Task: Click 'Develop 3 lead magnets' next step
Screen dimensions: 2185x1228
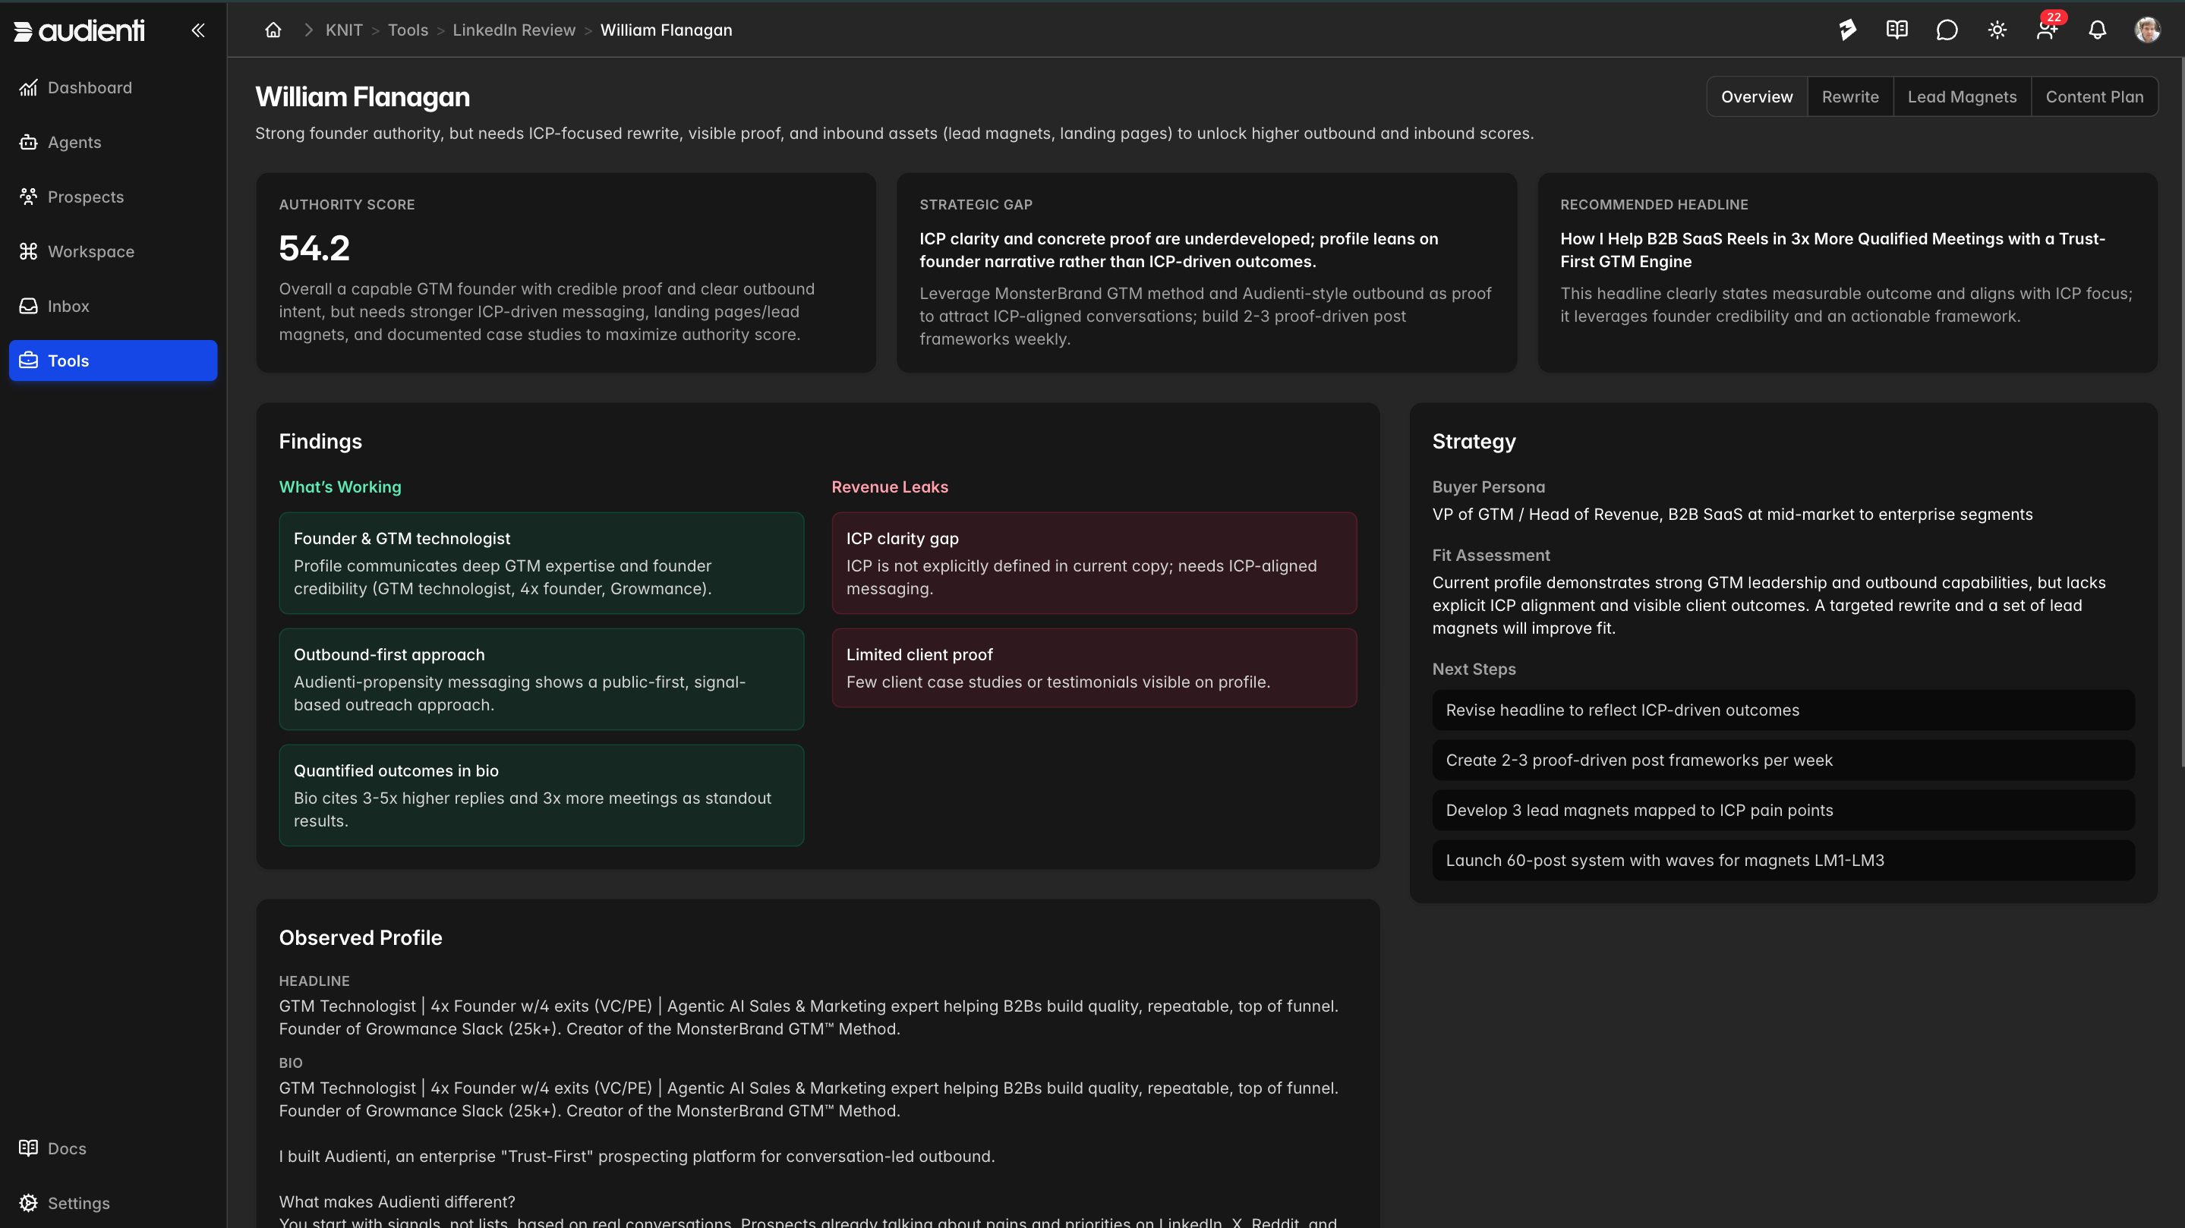Action: [1783, 810]
